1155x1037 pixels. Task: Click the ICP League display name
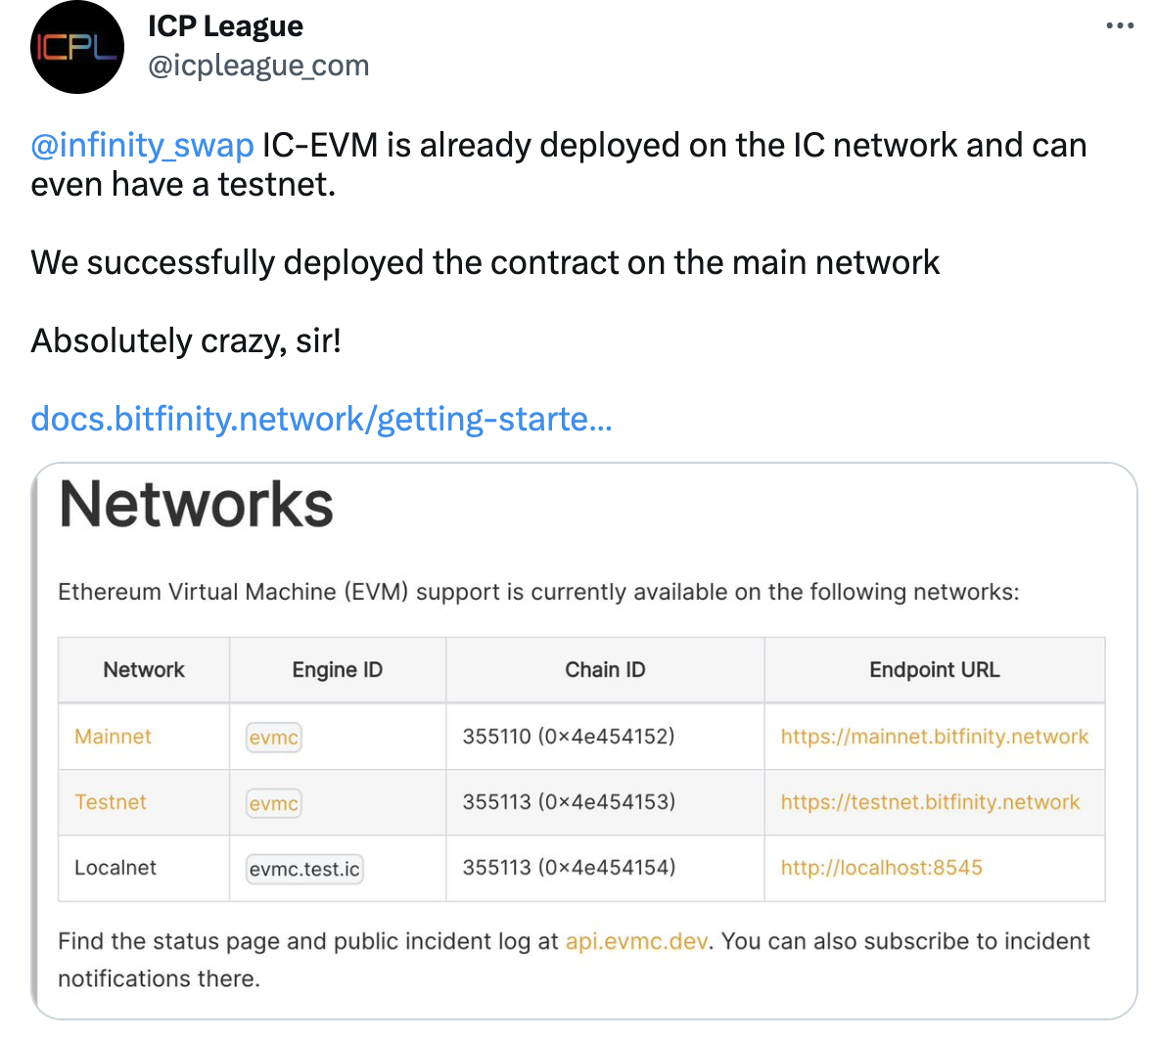tap(224, 25)
